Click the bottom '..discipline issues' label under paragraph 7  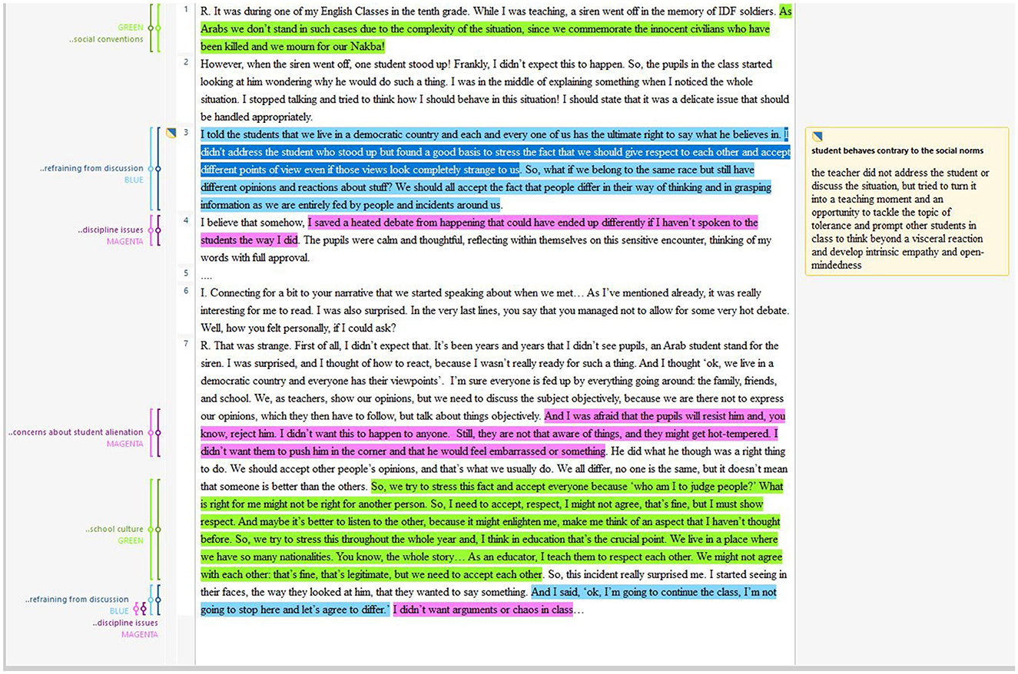pyautogui.click(x=124, y=623)
